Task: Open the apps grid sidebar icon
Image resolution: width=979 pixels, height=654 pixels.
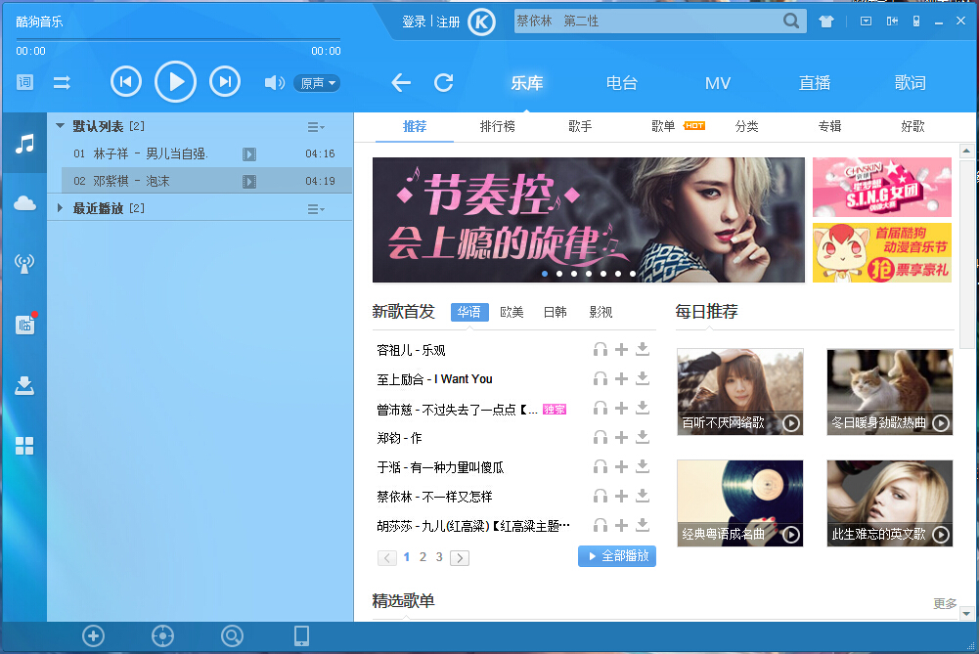Action: point(25,446)
